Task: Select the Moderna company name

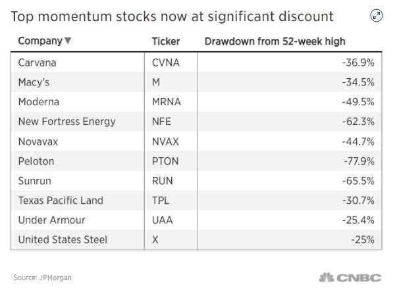Action: click(38, 102)
